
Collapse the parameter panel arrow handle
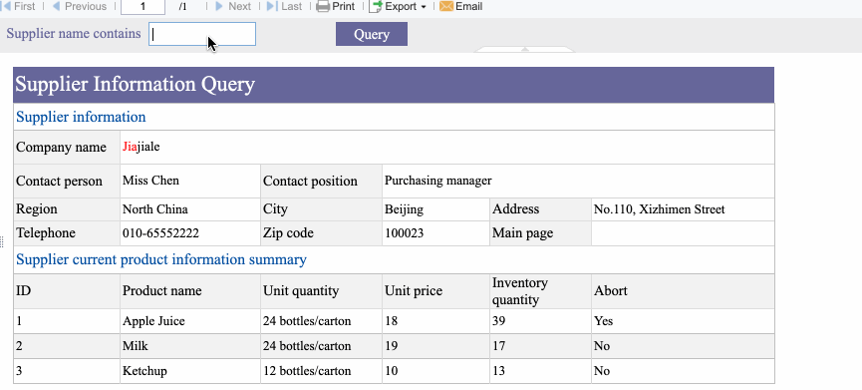click(x=524, y=50)
